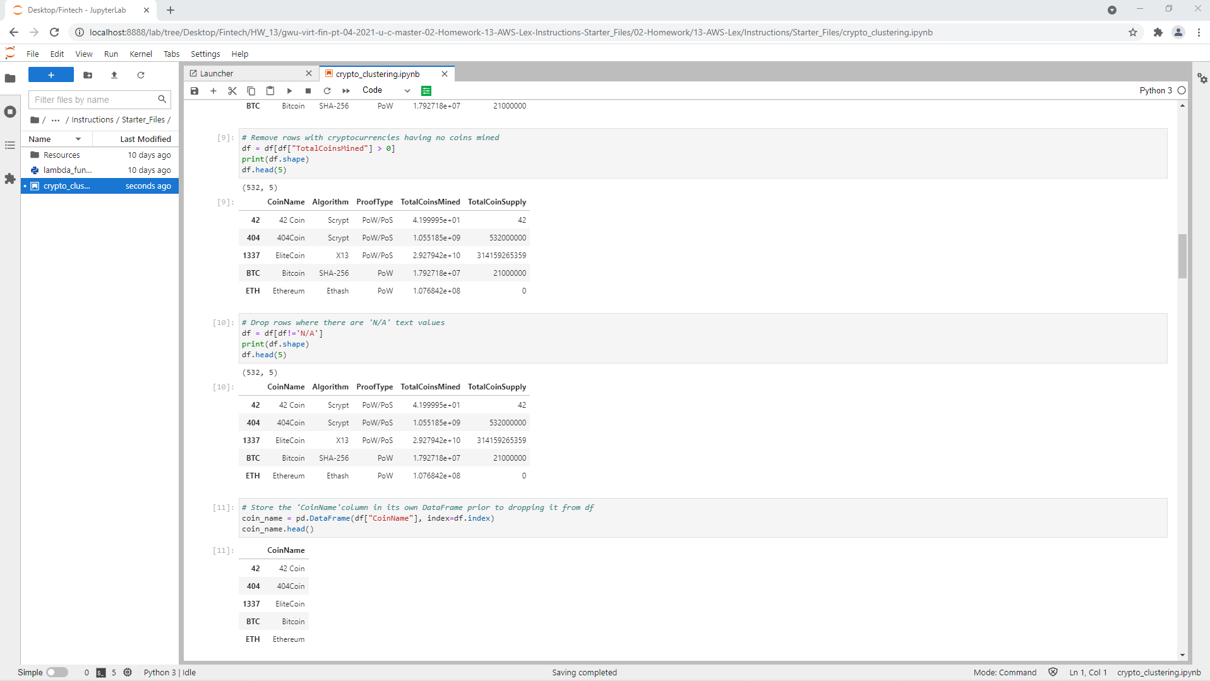Create a new folder
Screen dimensions: 1210x681
[x=88, y=75]
